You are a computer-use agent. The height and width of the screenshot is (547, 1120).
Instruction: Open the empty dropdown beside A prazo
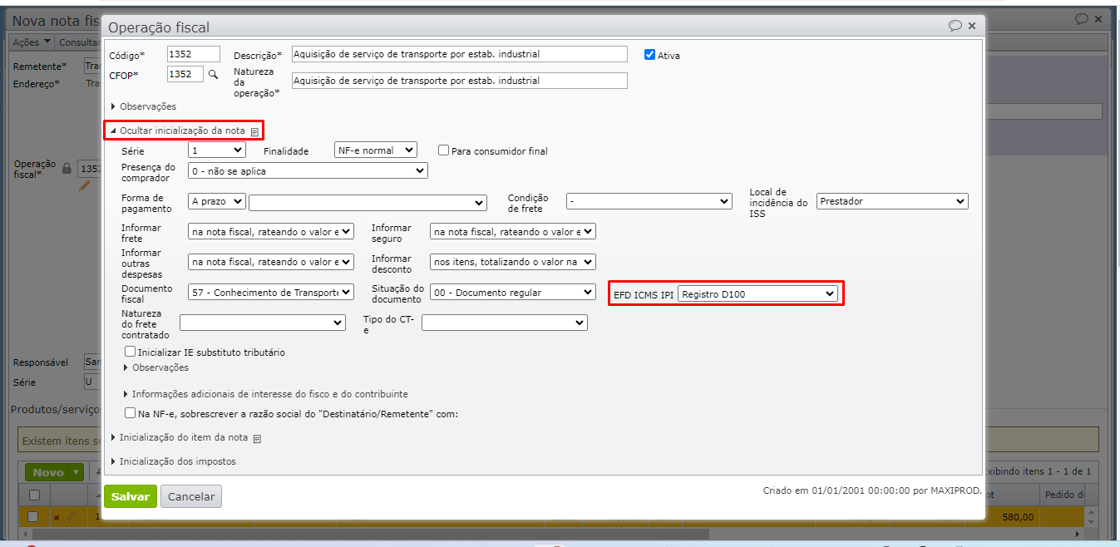click(367, 202)
